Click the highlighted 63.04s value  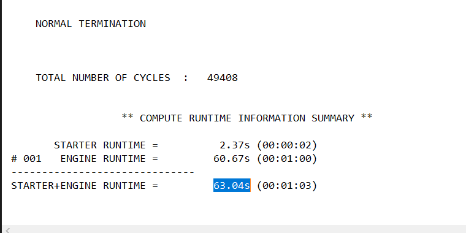point(232,185)
